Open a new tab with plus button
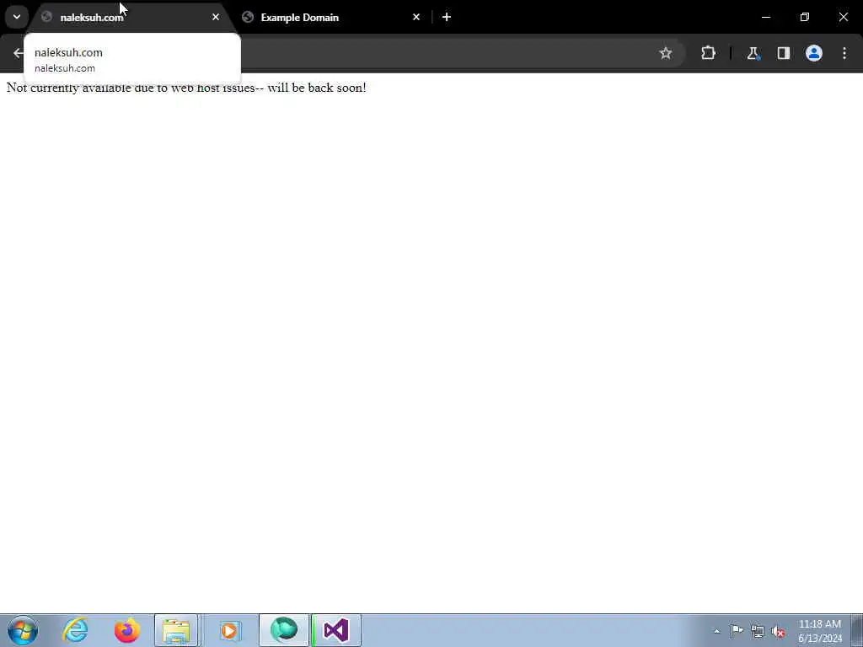 coord(447,18)
